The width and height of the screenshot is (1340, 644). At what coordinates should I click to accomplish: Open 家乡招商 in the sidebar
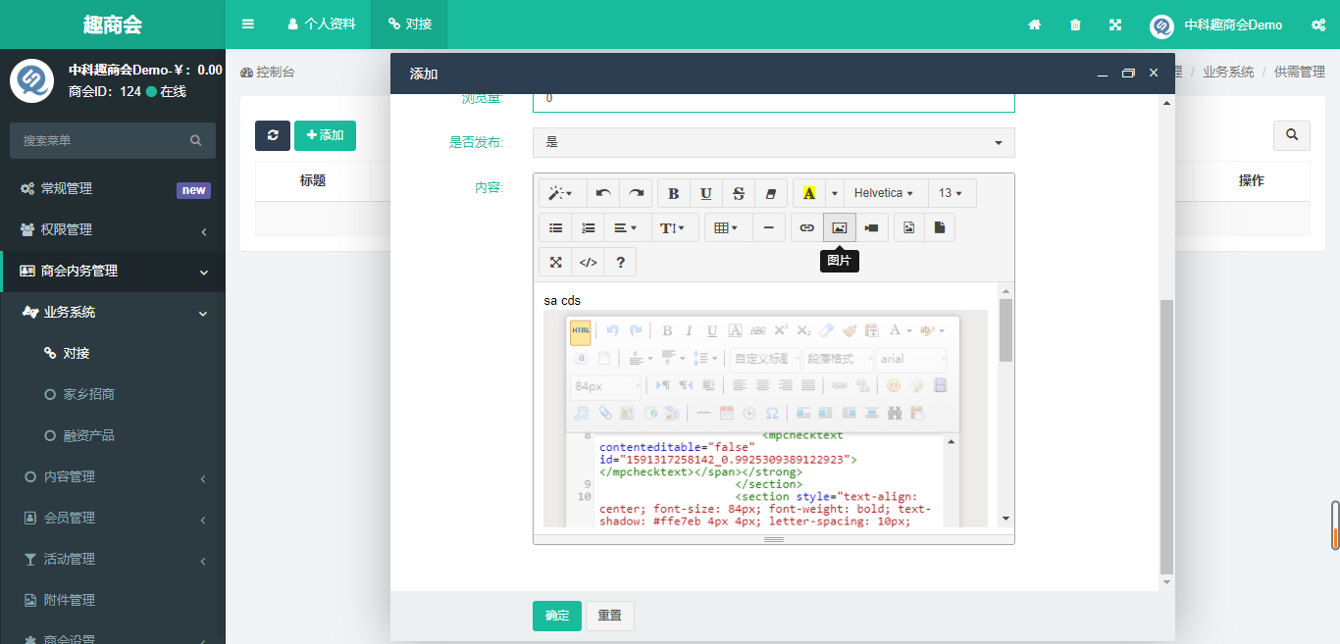(x=88, y=394)
